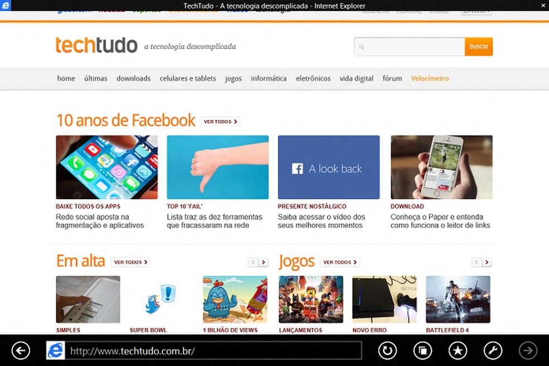Open the SIMPLES article thumbnail
The width and height of the screenshot is (549, 366).
pyautogui.click(x=88, y=300)
